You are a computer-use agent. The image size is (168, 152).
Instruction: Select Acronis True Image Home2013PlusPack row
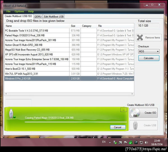pyautogui.click(x=69, y=40)
